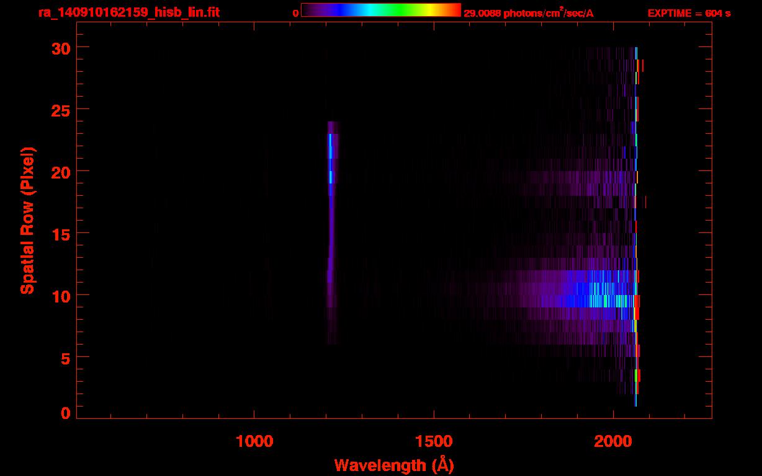The width and height of the screenshot is (762, 476).
Task: Click the 15 spatial row tick label
Action: [61, 234]
